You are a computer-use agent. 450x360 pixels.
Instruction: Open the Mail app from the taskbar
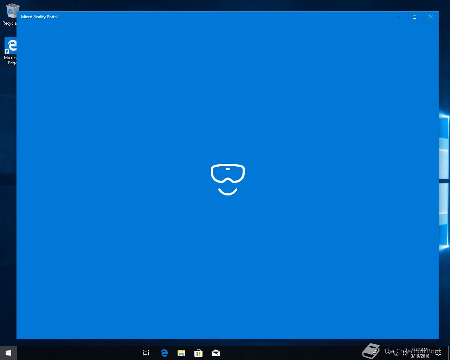216,353
